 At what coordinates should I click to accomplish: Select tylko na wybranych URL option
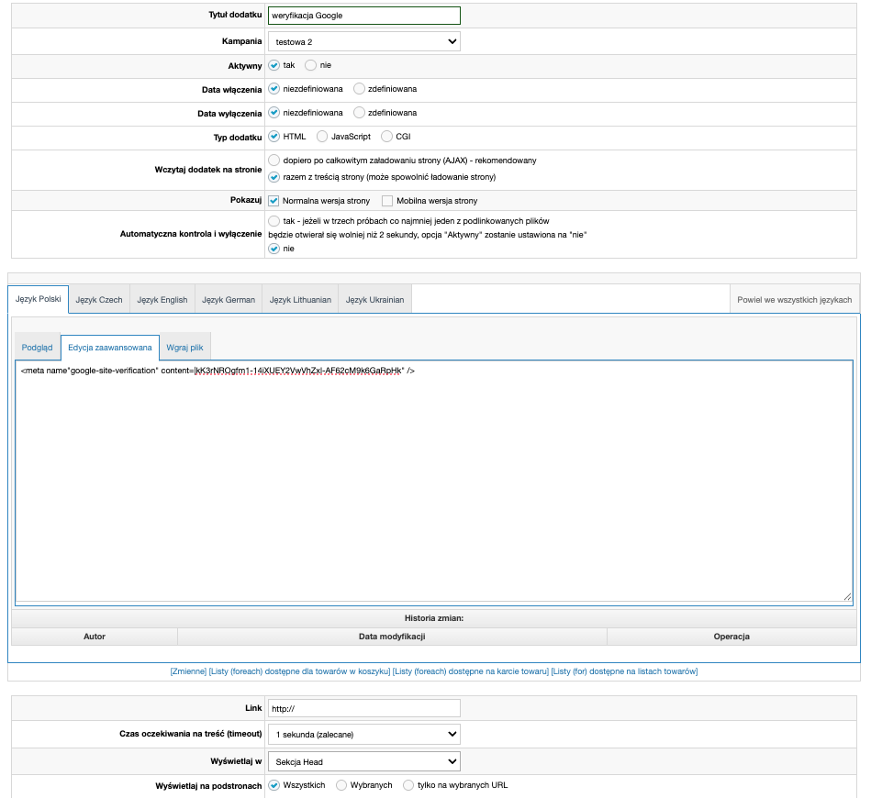408,785
